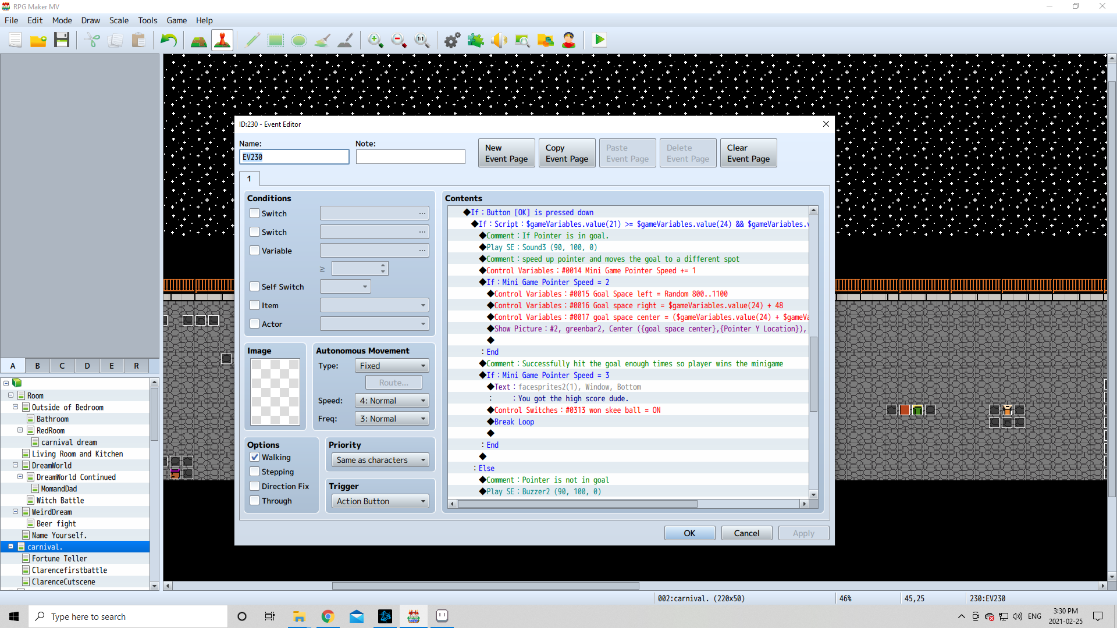The width and height of the screenshot is (1117, 628).
Task: Open the Sound Test speaker icon
Action: click(499, 40)
